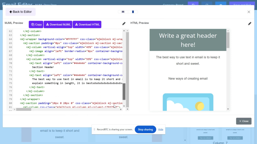Switch to desktop preview mode icon
The width and height of the screenshot is (257, 144).
pyautogui.click(x=123, y=12)
